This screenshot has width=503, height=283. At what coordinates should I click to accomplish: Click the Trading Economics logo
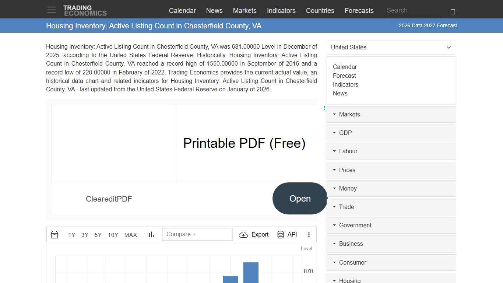(x=85, y=10)
